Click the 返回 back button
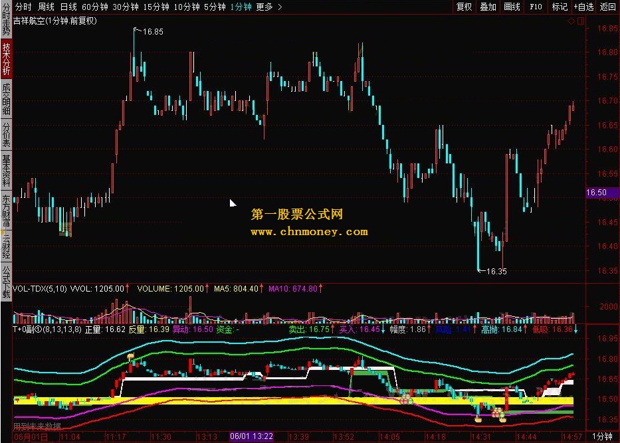Screen dimensions: 620x443 click(x=608, y=7)
